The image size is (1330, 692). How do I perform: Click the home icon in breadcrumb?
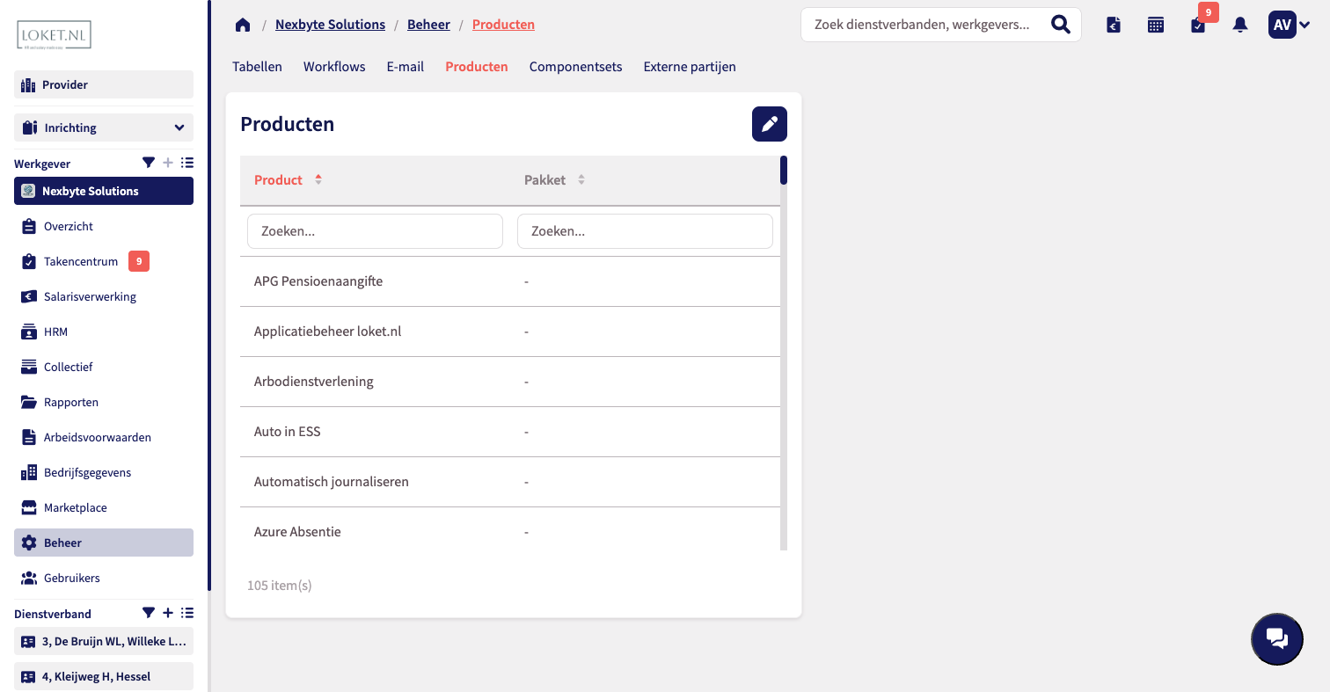243,25
